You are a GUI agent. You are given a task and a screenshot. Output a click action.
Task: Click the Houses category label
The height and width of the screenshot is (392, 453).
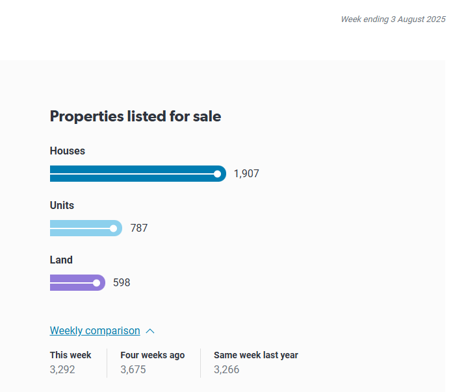click(68, 151)
